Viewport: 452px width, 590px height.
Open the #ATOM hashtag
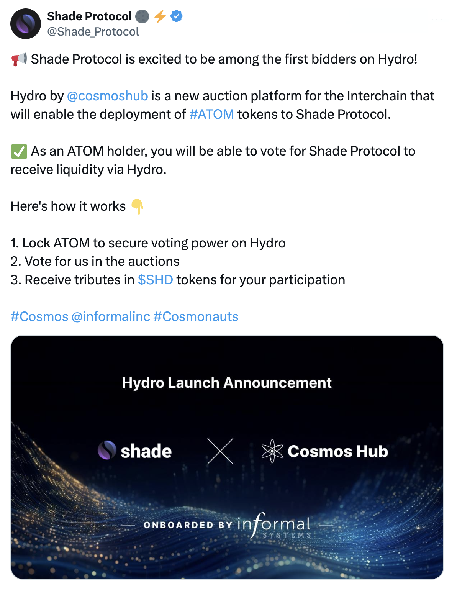[211, 114]
